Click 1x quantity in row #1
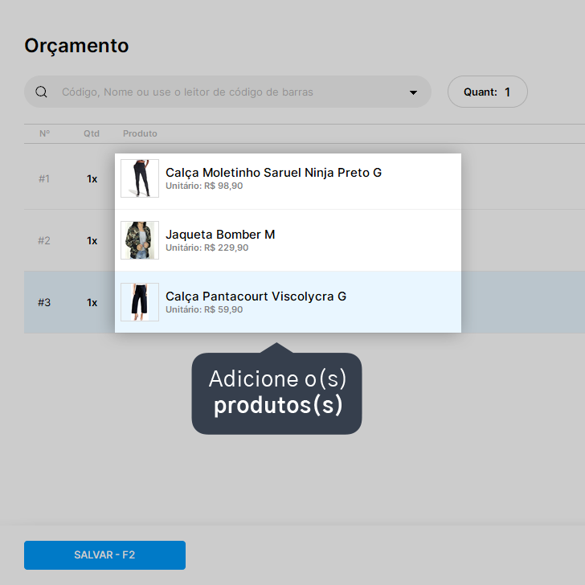 pos(92,179)
